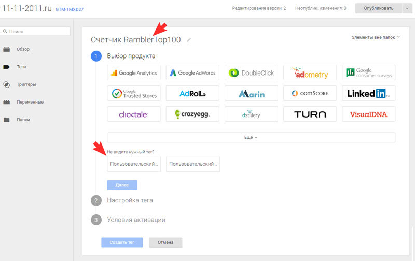Select the first Пользовательский tag option
Image resolution: width=415 pixels, height=261 pixels.
[x=134, y=164]
